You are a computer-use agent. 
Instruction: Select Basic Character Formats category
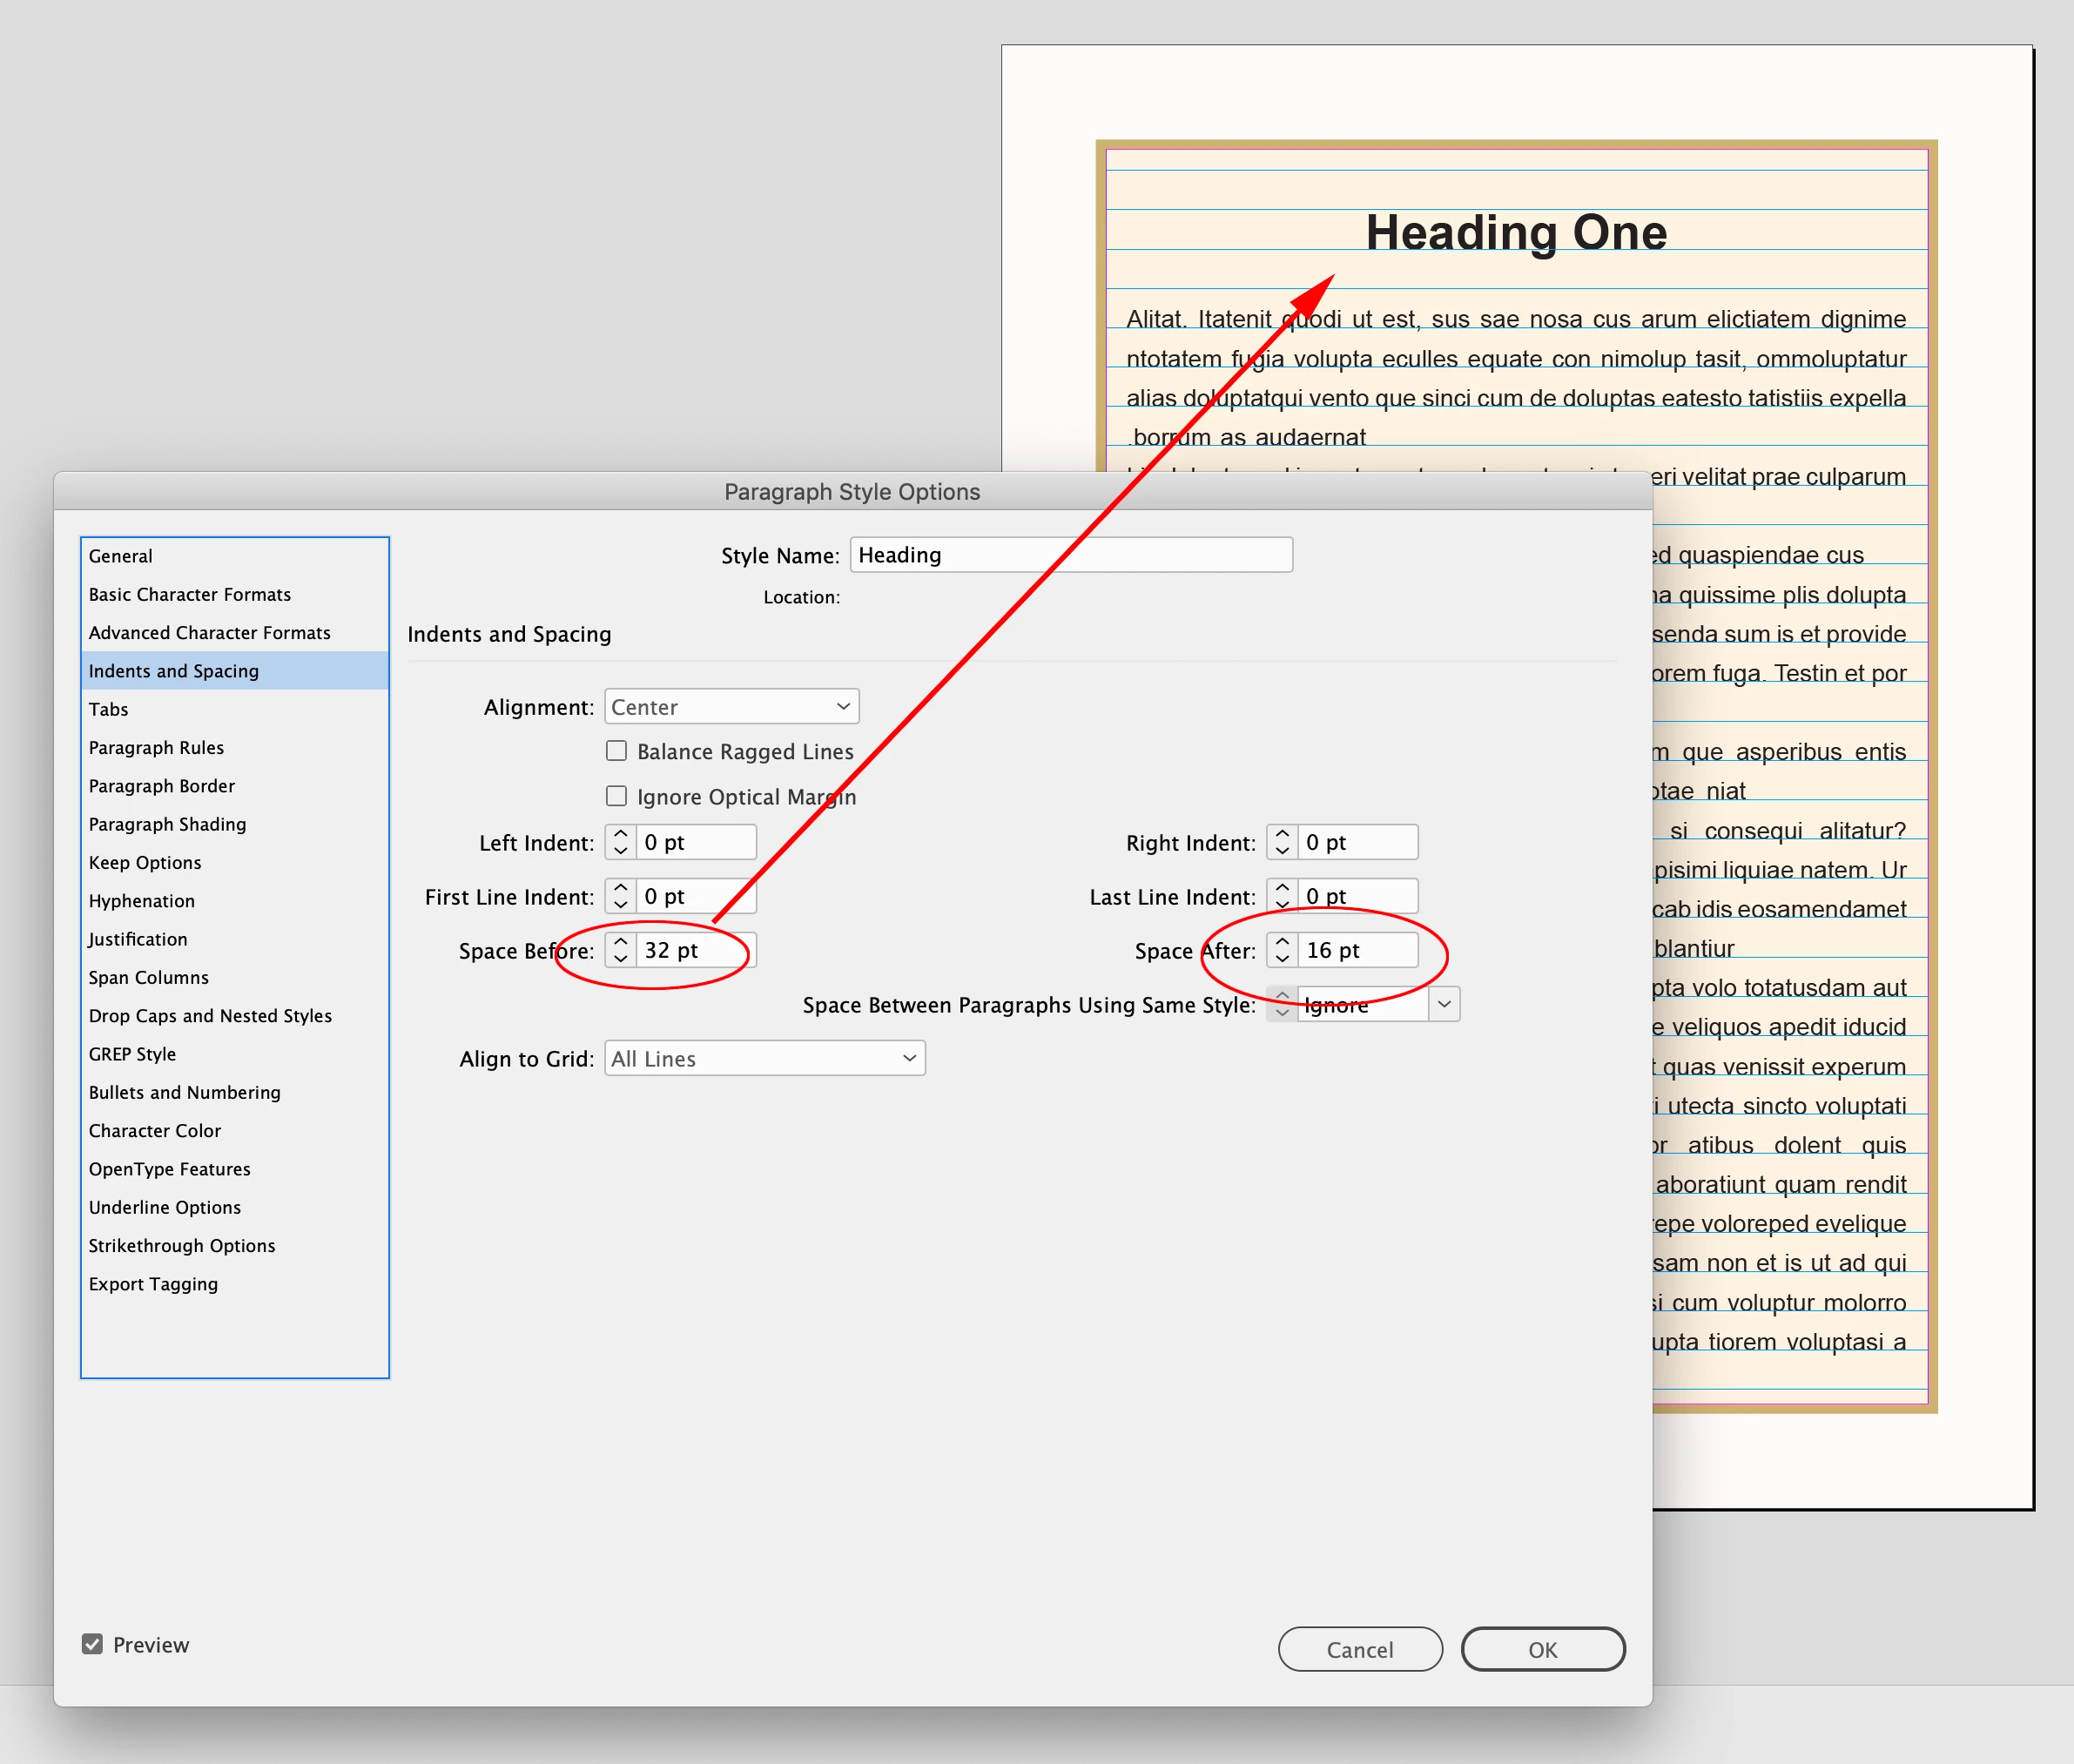pos(190,594)
